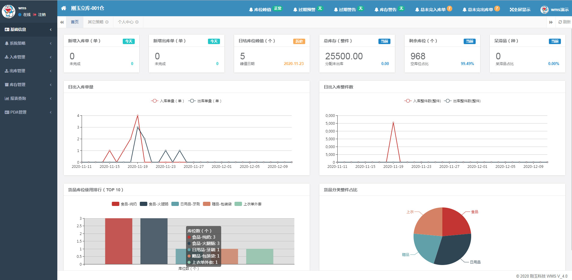This screenshot has height=280, width=572.
Task: Expand the 基础信息 chevron arrow
Action: (x=51, y=29)
